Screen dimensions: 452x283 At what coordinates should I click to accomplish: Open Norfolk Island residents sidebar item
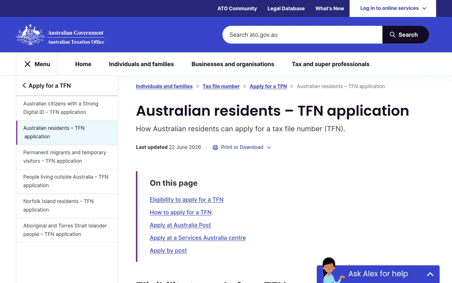coord(67,205)
